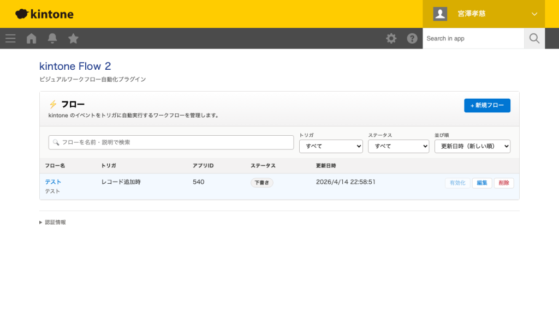The height and width of the screenshot is (314, 559).
Task: Go to kintone home via house icon
Action: [x=32, y=38]
